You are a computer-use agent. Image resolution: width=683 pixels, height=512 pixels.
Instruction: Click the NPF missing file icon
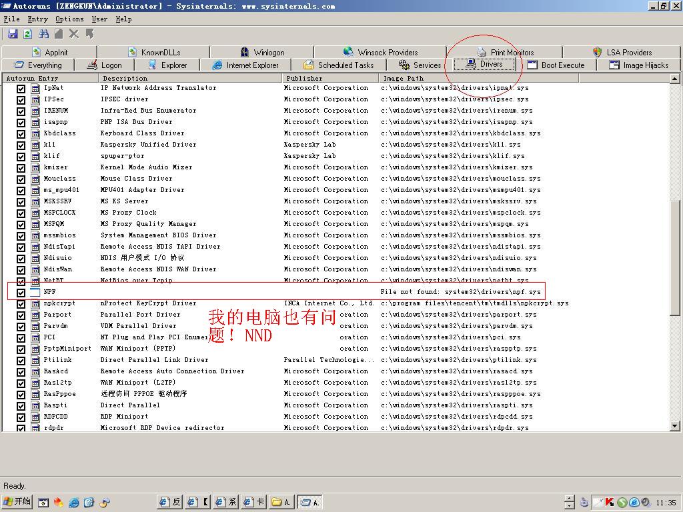coord(35,292)
